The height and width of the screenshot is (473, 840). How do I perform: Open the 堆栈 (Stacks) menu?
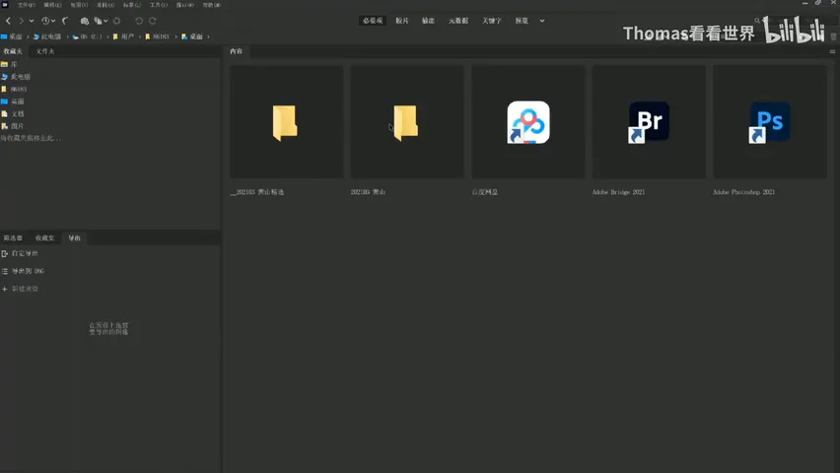click(105, 5)
